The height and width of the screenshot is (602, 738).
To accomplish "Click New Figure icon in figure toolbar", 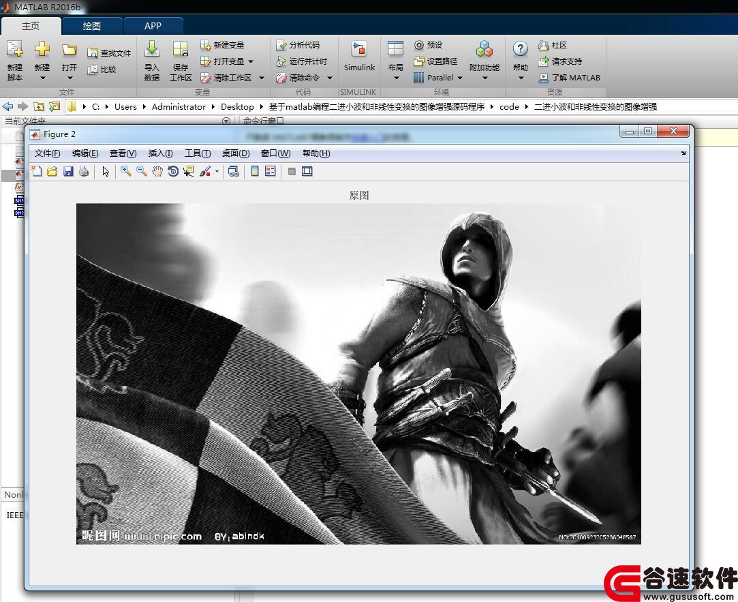I will pyautogui.click(x=37, y=171).
